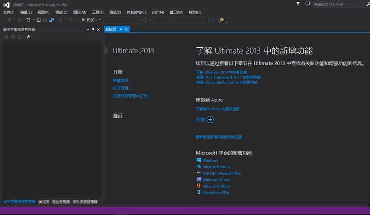370x215 pixels.
Task: Open the 工具(T) menu
Action: pyautogui.click(x=98, y=12)
